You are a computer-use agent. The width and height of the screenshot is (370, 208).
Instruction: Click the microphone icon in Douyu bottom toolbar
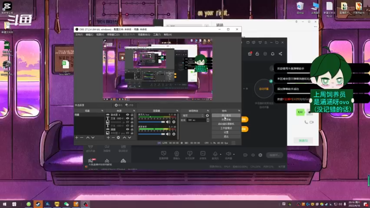[x=215, y=155]
